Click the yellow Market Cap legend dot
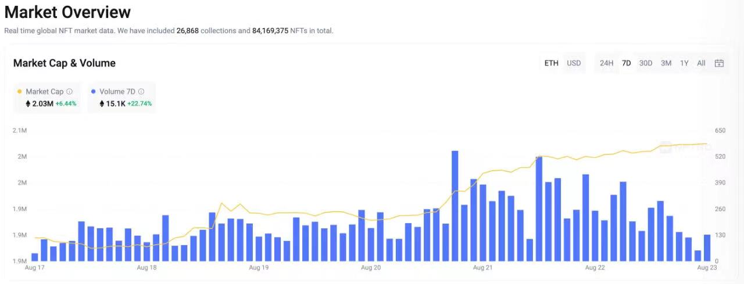The height and width of the screenshot is (284, 744). coord(20,92)
